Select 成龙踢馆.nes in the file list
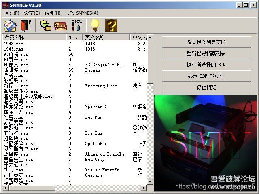The width and height of the screenshot is (259, 194). coord(19,107)
